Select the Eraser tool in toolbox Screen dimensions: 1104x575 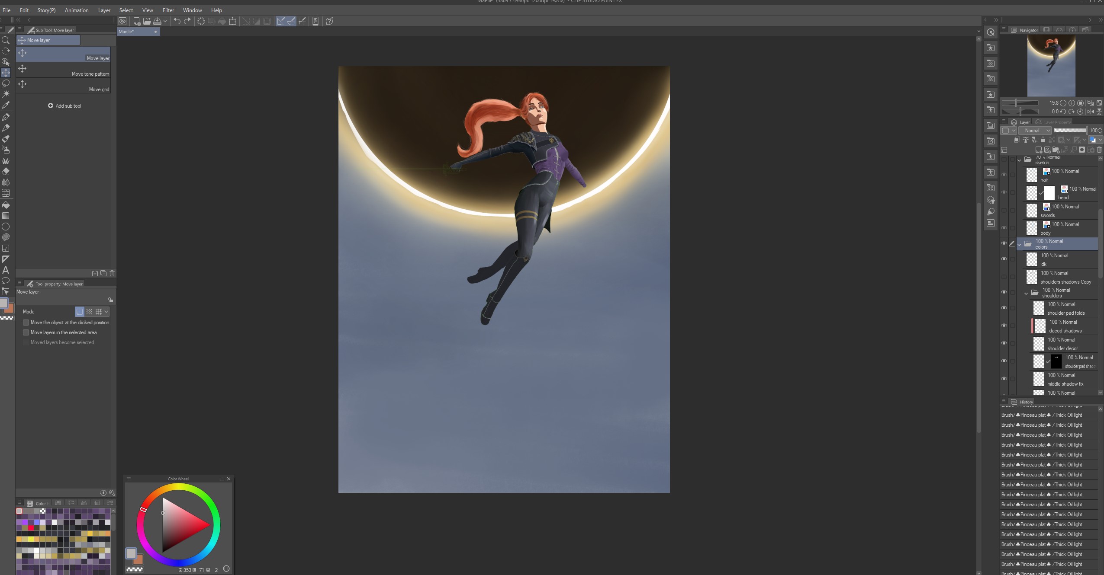6,171
